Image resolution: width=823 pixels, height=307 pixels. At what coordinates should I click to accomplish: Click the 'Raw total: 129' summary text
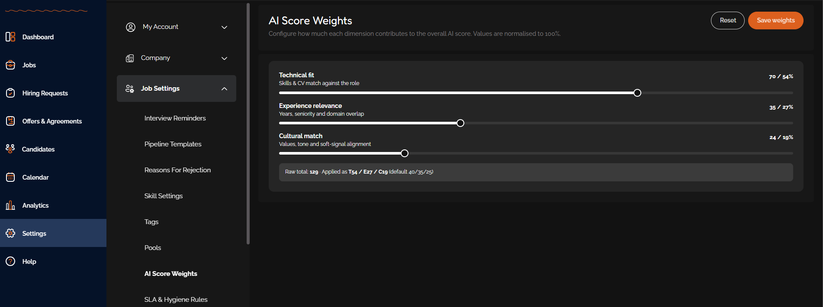tap(302, 172)
